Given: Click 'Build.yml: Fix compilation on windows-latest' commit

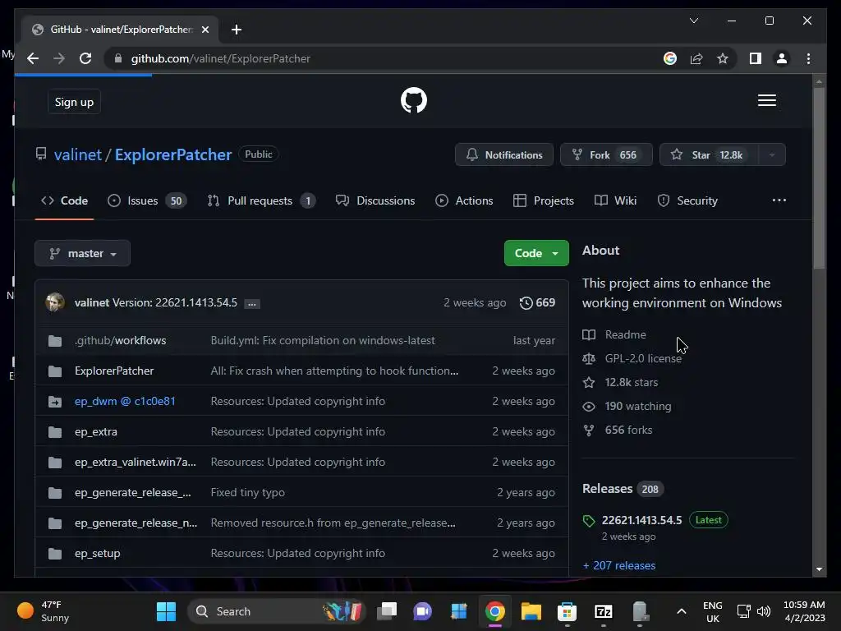Looking at the screenshot, I should click(x=323, y=341).
